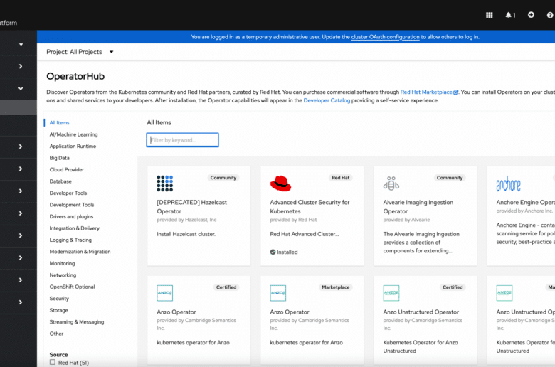Image resolution: width=555 pixels, height=367 pixels.
Task: Select Modernization & Migration category
Action: click(80, 252)
